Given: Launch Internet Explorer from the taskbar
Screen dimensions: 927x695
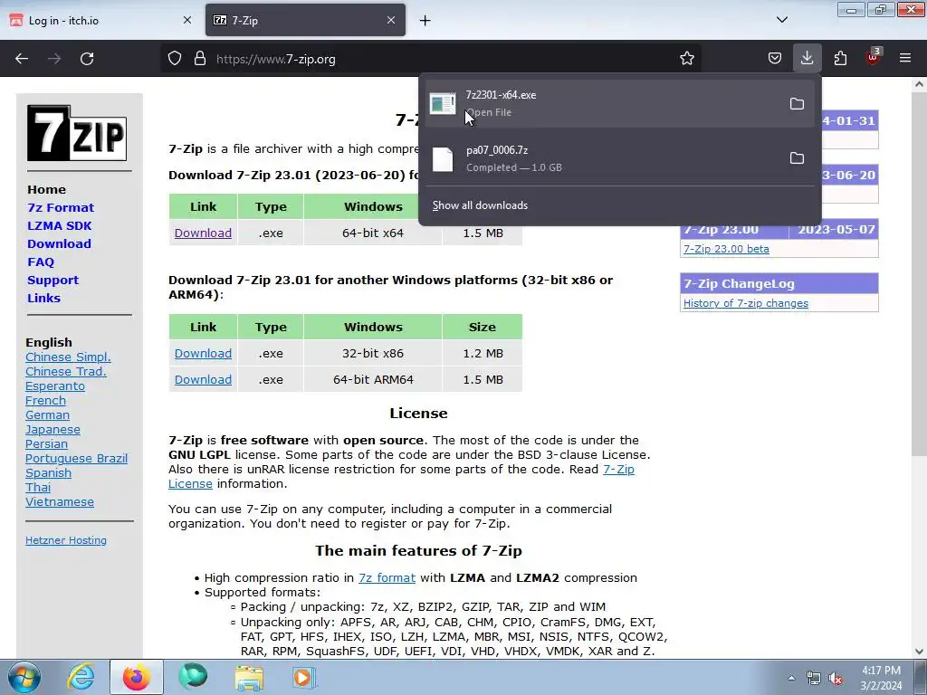Looking at the screenshot, I should (x=81, y=677).
